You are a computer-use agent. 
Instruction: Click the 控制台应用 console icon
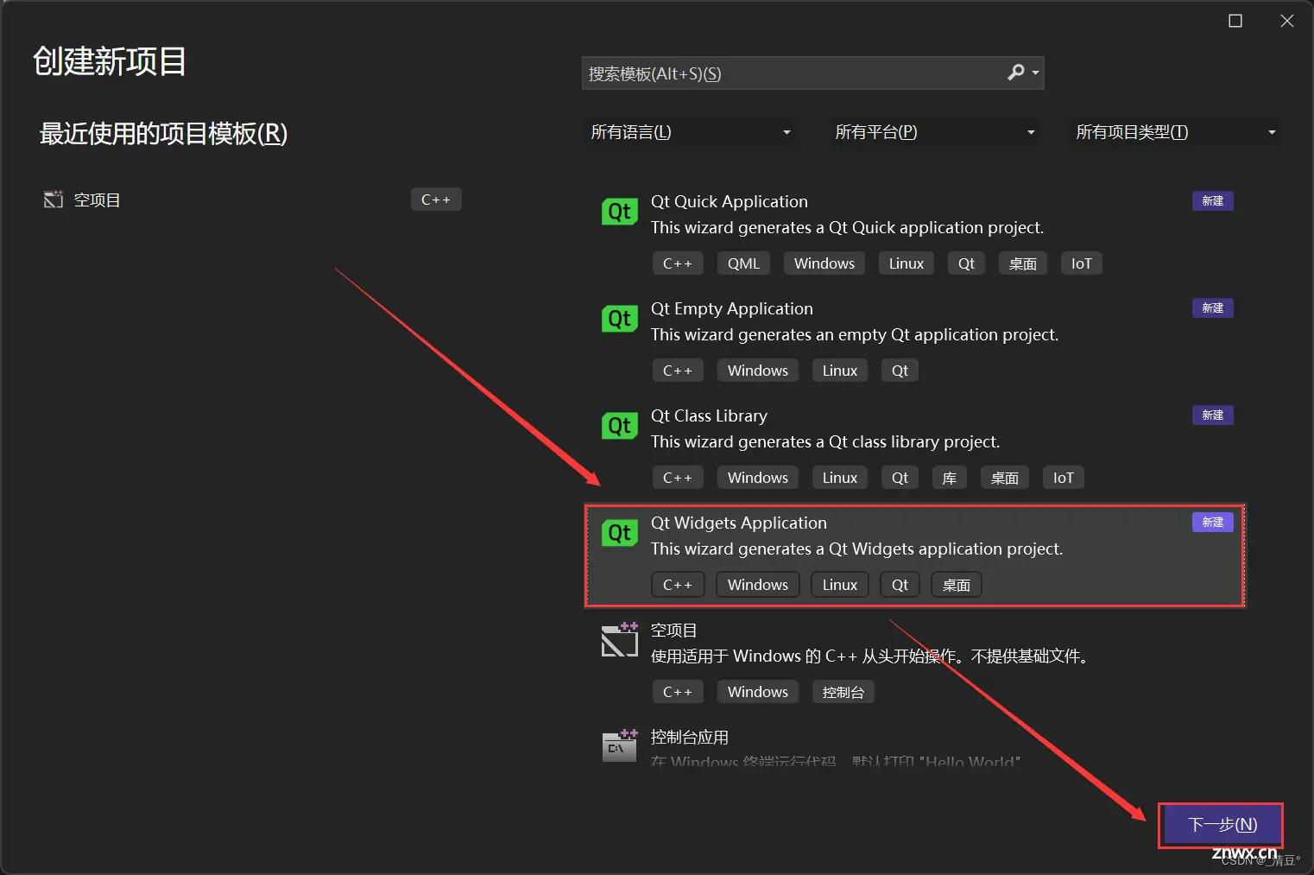click(x=620, y=746)
